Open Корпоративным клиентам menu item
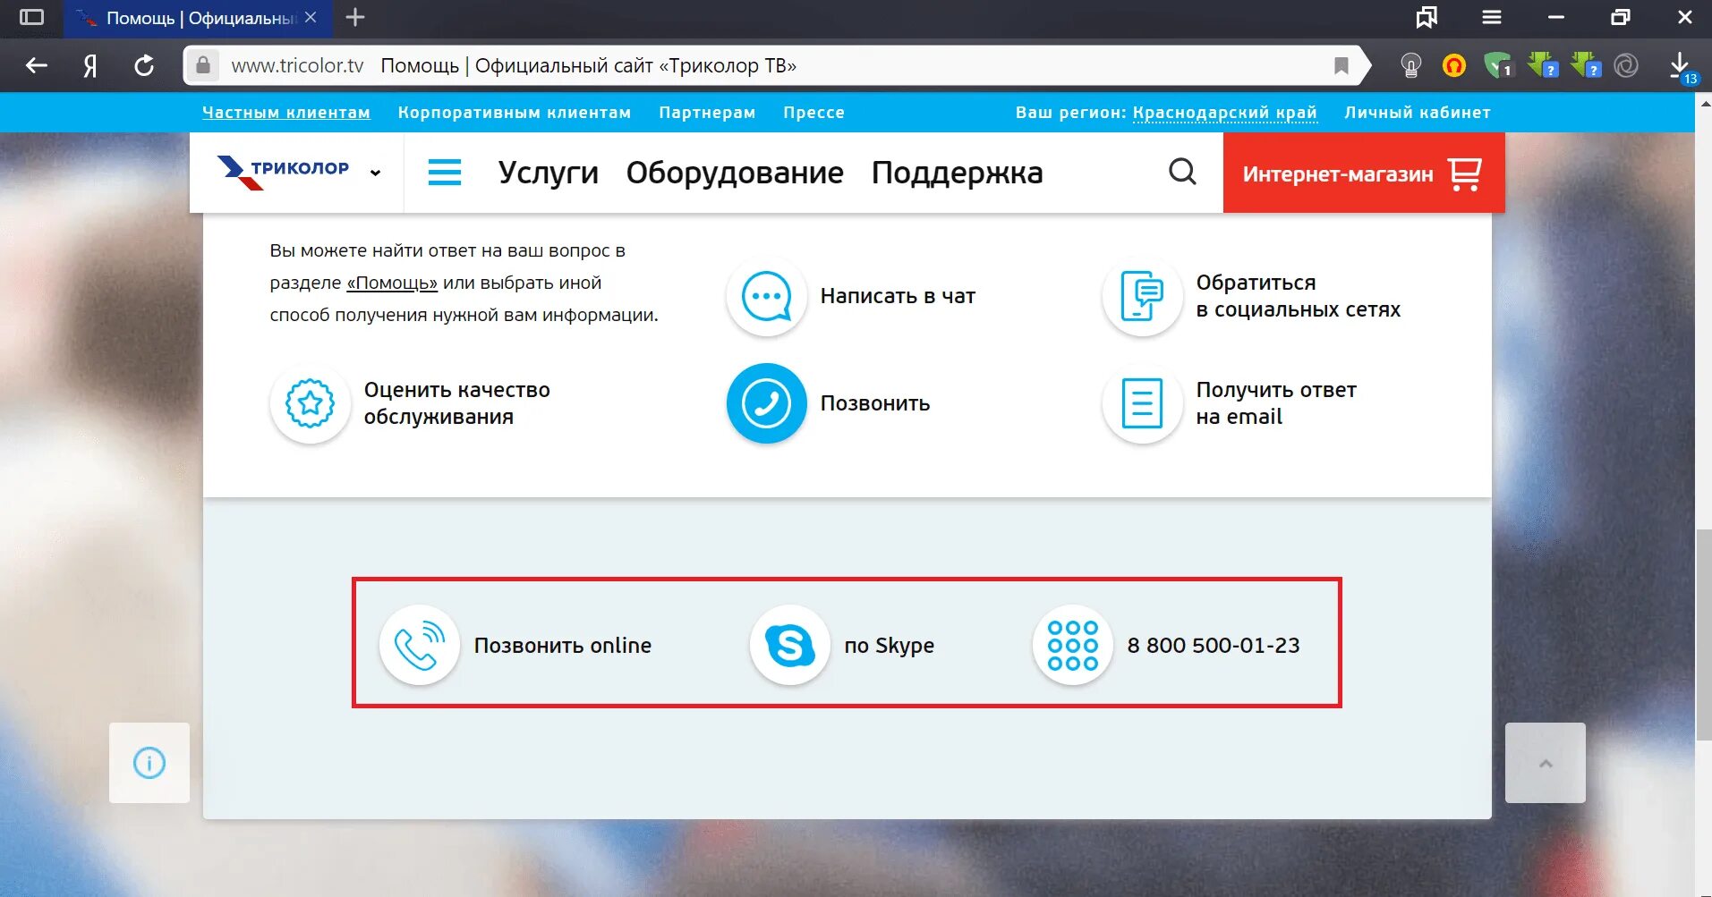Viewport: 1712px width, 897px height. [515, 113]
